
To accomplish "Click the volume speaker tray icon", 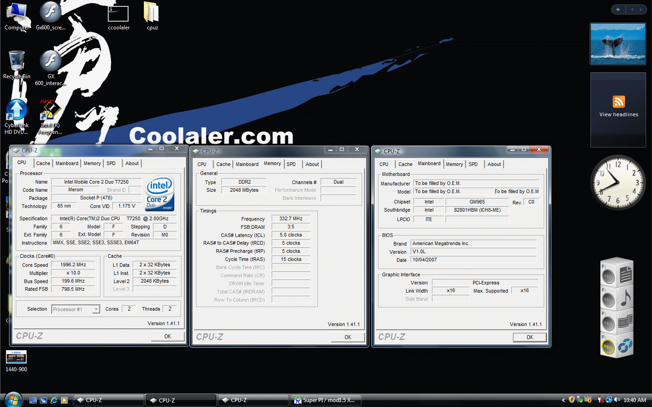I will pos(616,400).
